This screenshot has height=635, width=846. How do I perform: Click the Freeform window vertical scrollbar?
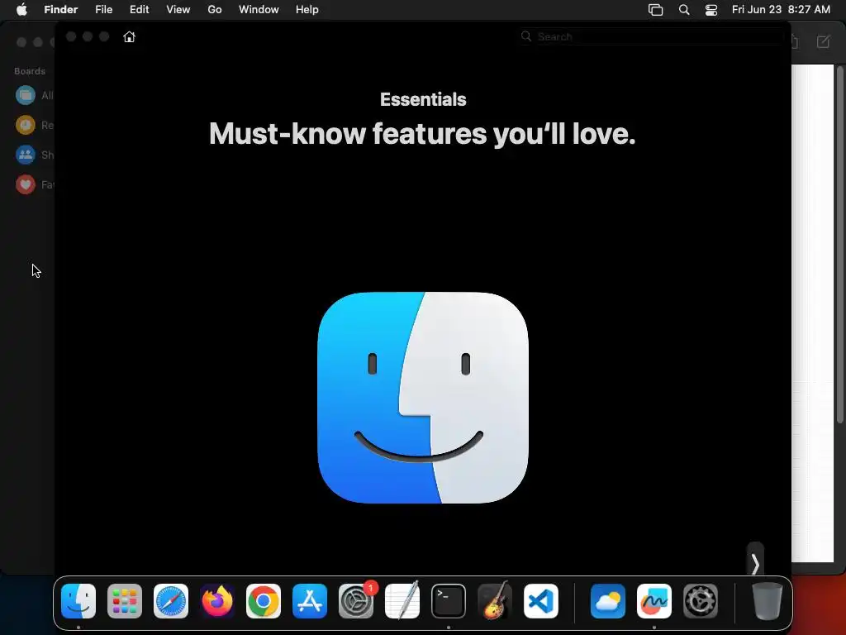tap(839, 244)
